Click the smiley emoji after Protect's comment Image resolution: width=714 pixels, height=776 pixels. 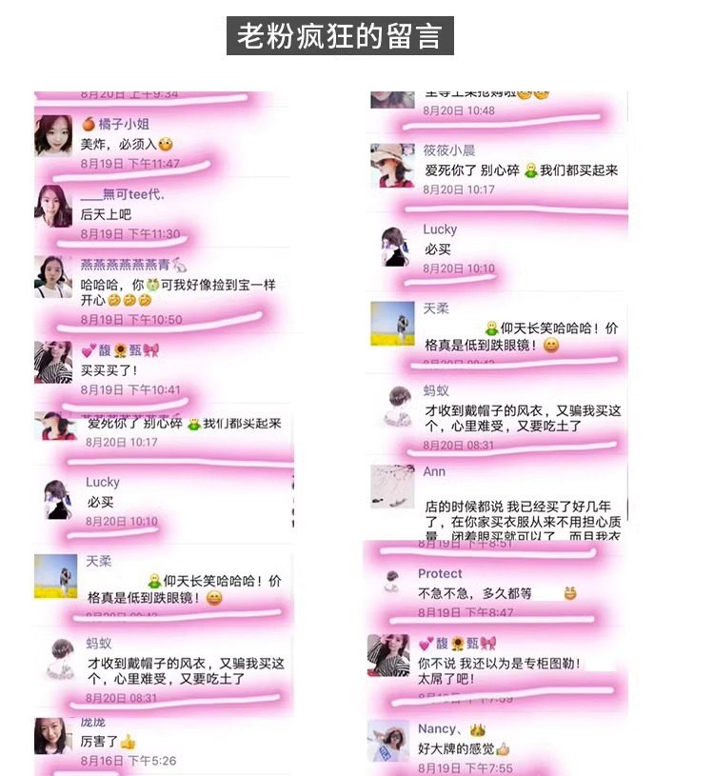point(570,593)
